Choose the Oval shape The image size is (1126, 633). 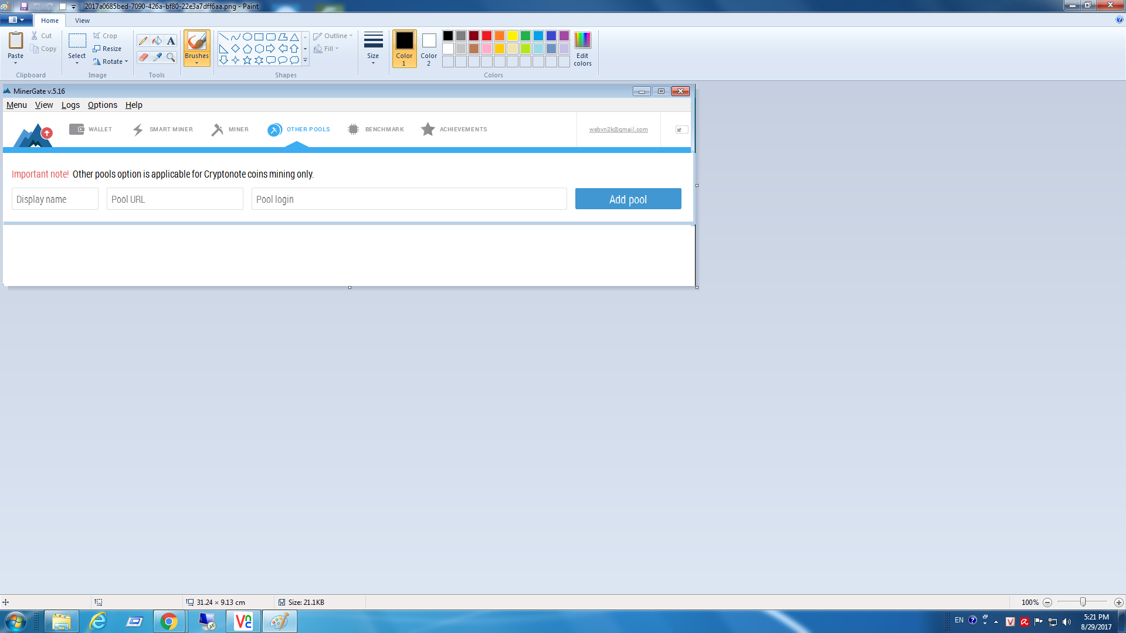[x=247, y=37]
